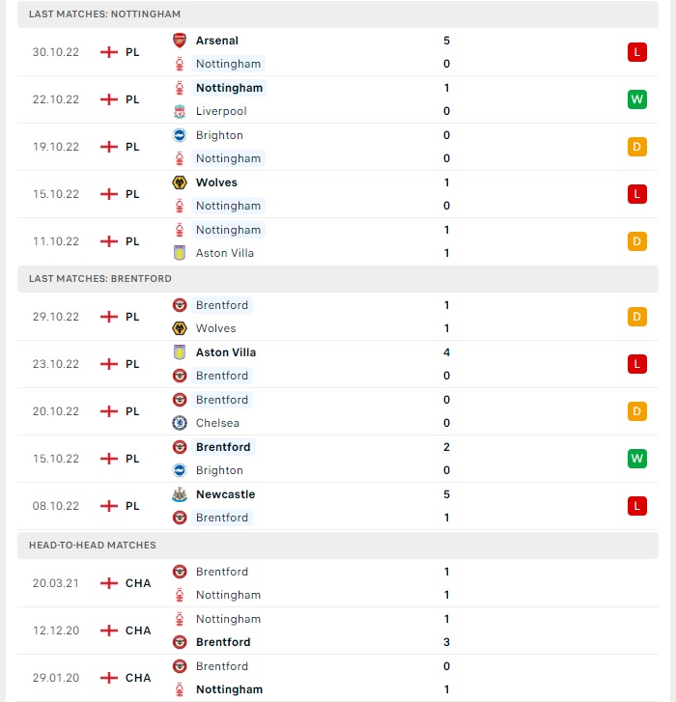Click orange D badge for Brentford vs Chelsea

tap(637, 411)
